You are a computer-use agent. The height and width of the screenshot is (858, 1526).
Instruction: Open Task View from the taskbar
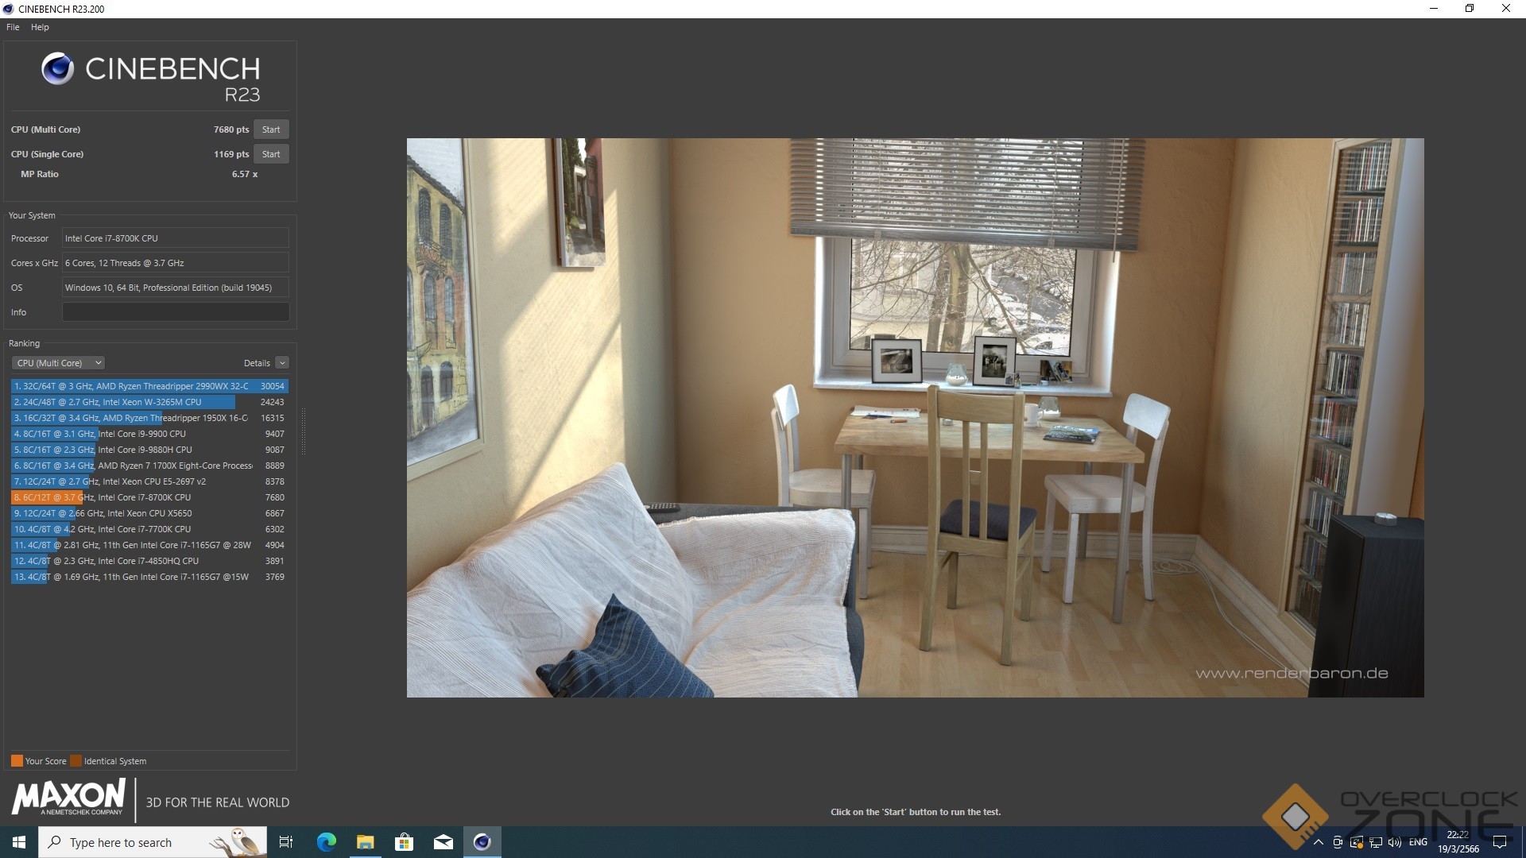[x=286, y=842]
